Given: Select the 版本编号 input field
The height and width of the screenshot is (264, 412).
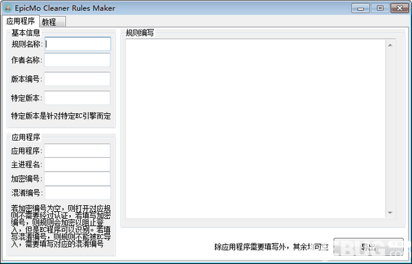Looking at the screenshot, I should 77,79.
